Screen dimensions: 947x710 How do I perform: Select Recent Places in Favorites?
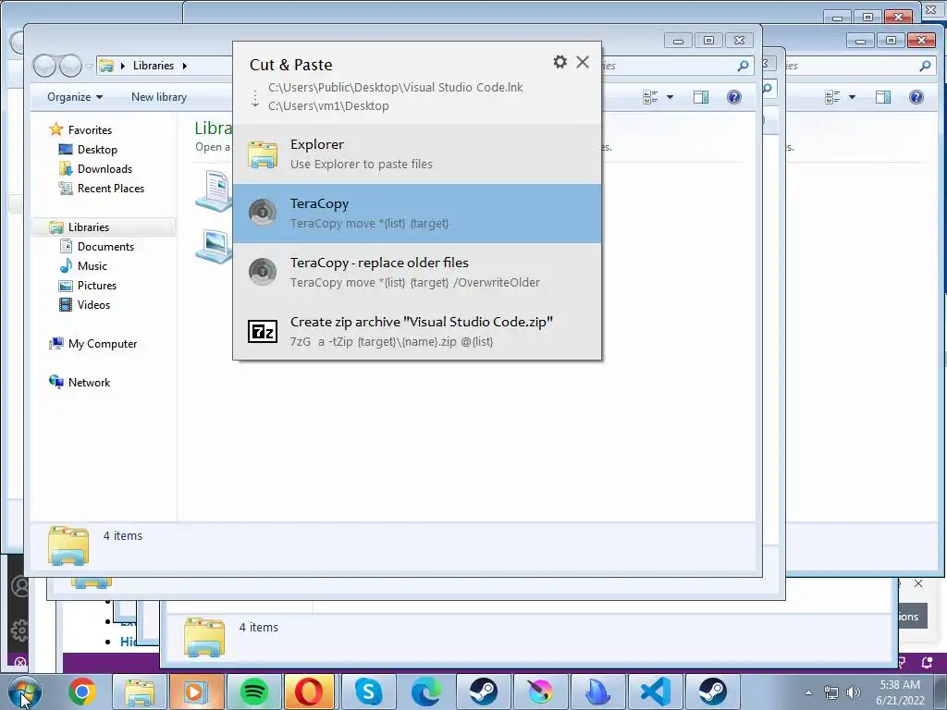click(111, 188)
